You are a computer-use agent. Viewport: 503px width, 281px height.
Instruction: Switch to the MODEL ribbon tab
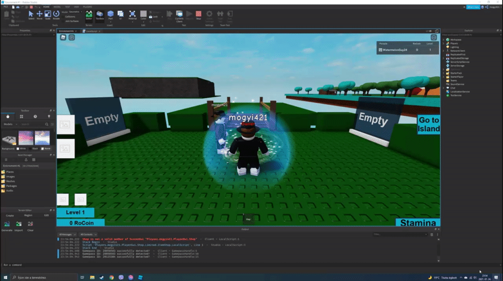coord(57,7)
